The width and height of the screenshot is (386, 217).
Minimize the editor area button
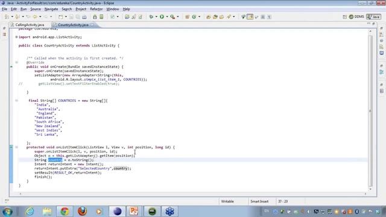pos(369,24)
